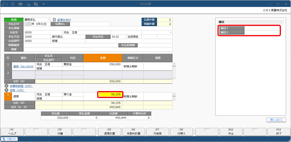
Task: Open the quick access toolbar dropdown arrow
Action: 44,4
